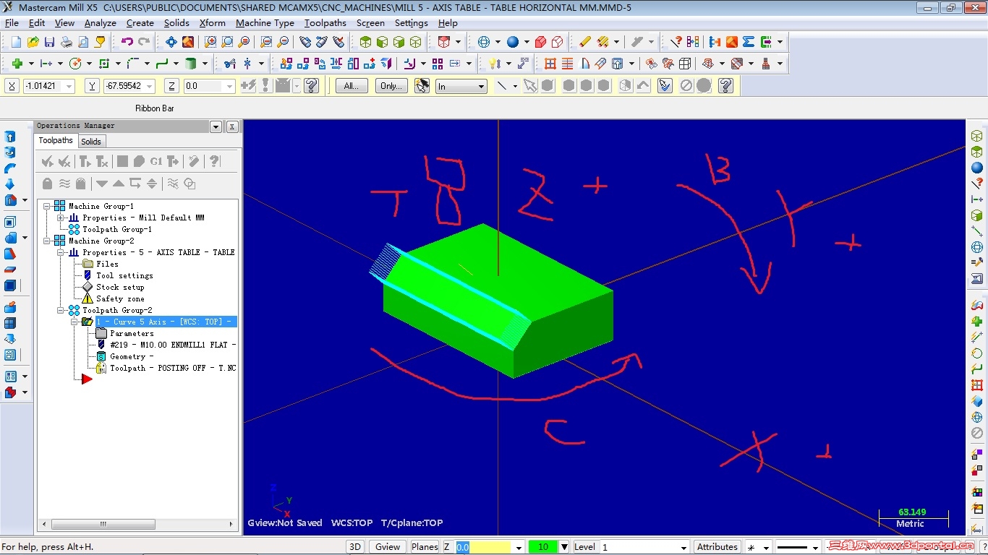Viewport: 988px width, 555px height.
Task: Backplot selected operations icon
Action: coord(122,161)
